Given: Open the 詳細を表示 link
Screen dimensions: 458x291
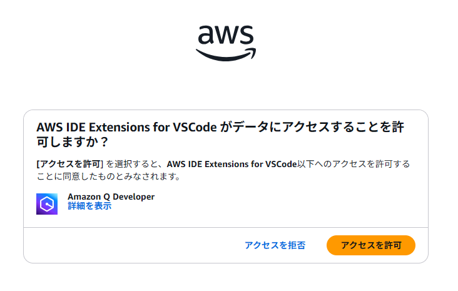Looking at the screenshot, I should click(89, 206).
